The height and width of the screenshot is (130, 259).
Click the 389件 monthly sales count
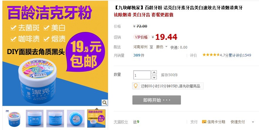coord(139,55)
